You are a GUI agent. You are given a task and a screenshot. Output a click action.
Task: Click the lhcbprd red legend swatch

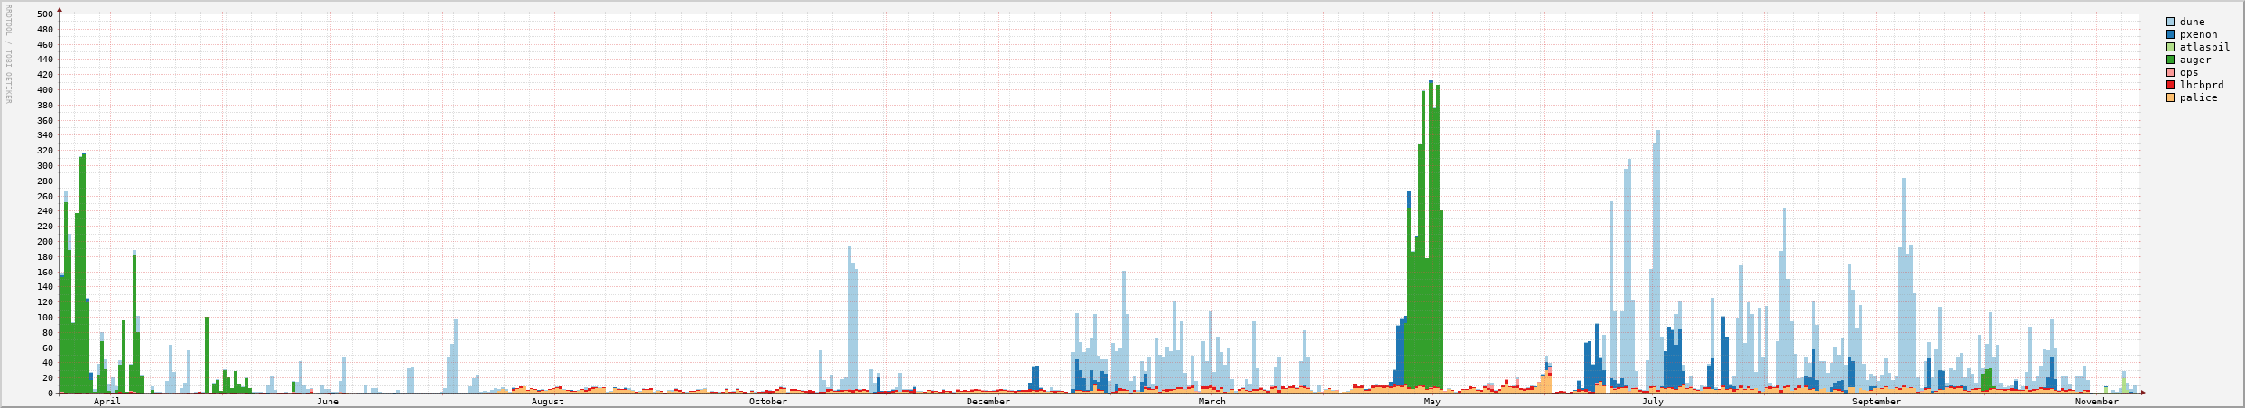2170,85
